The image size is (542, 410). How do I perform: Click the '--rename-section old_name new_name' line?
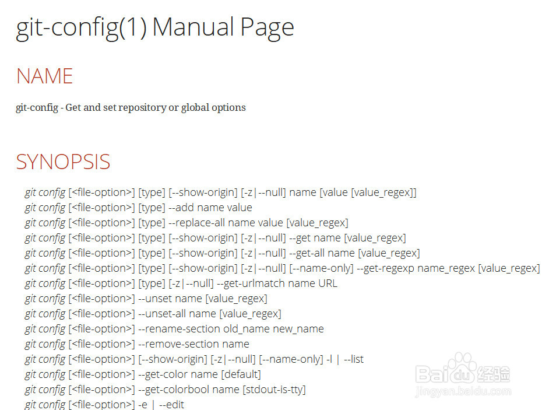(174, 329)
